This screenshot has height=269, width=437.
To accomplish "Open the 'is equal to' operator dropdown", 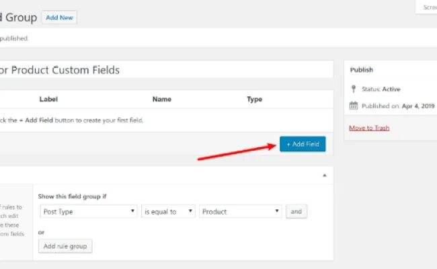I will click(168, 211).
